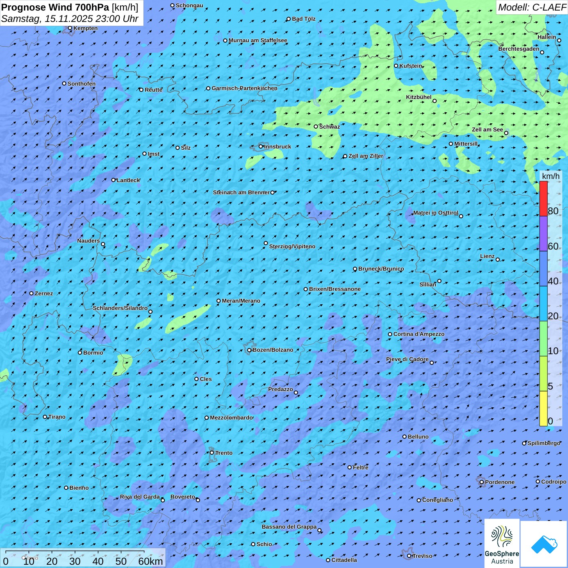568x568 pixels.
Task: Select the Belluno city label
Action: click(x=418, y=437)
